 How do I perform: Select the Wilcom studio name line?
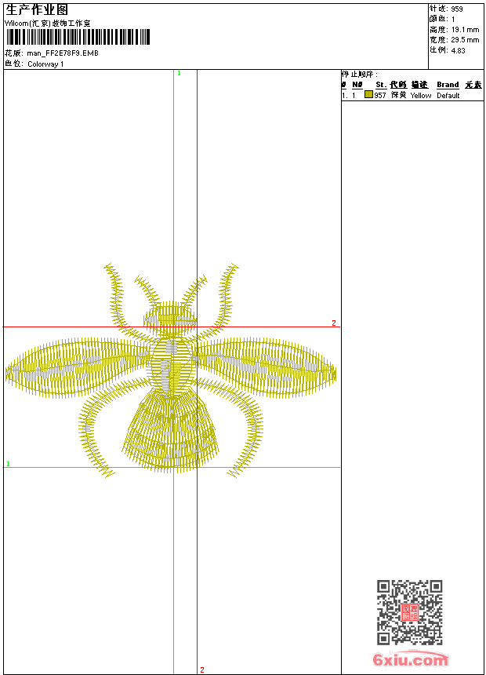(x=48, y=24)
